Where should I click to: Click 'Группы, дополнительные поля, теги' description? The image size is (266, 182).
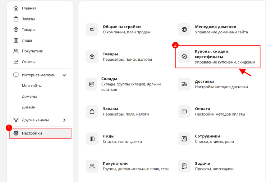click(136, 169)
